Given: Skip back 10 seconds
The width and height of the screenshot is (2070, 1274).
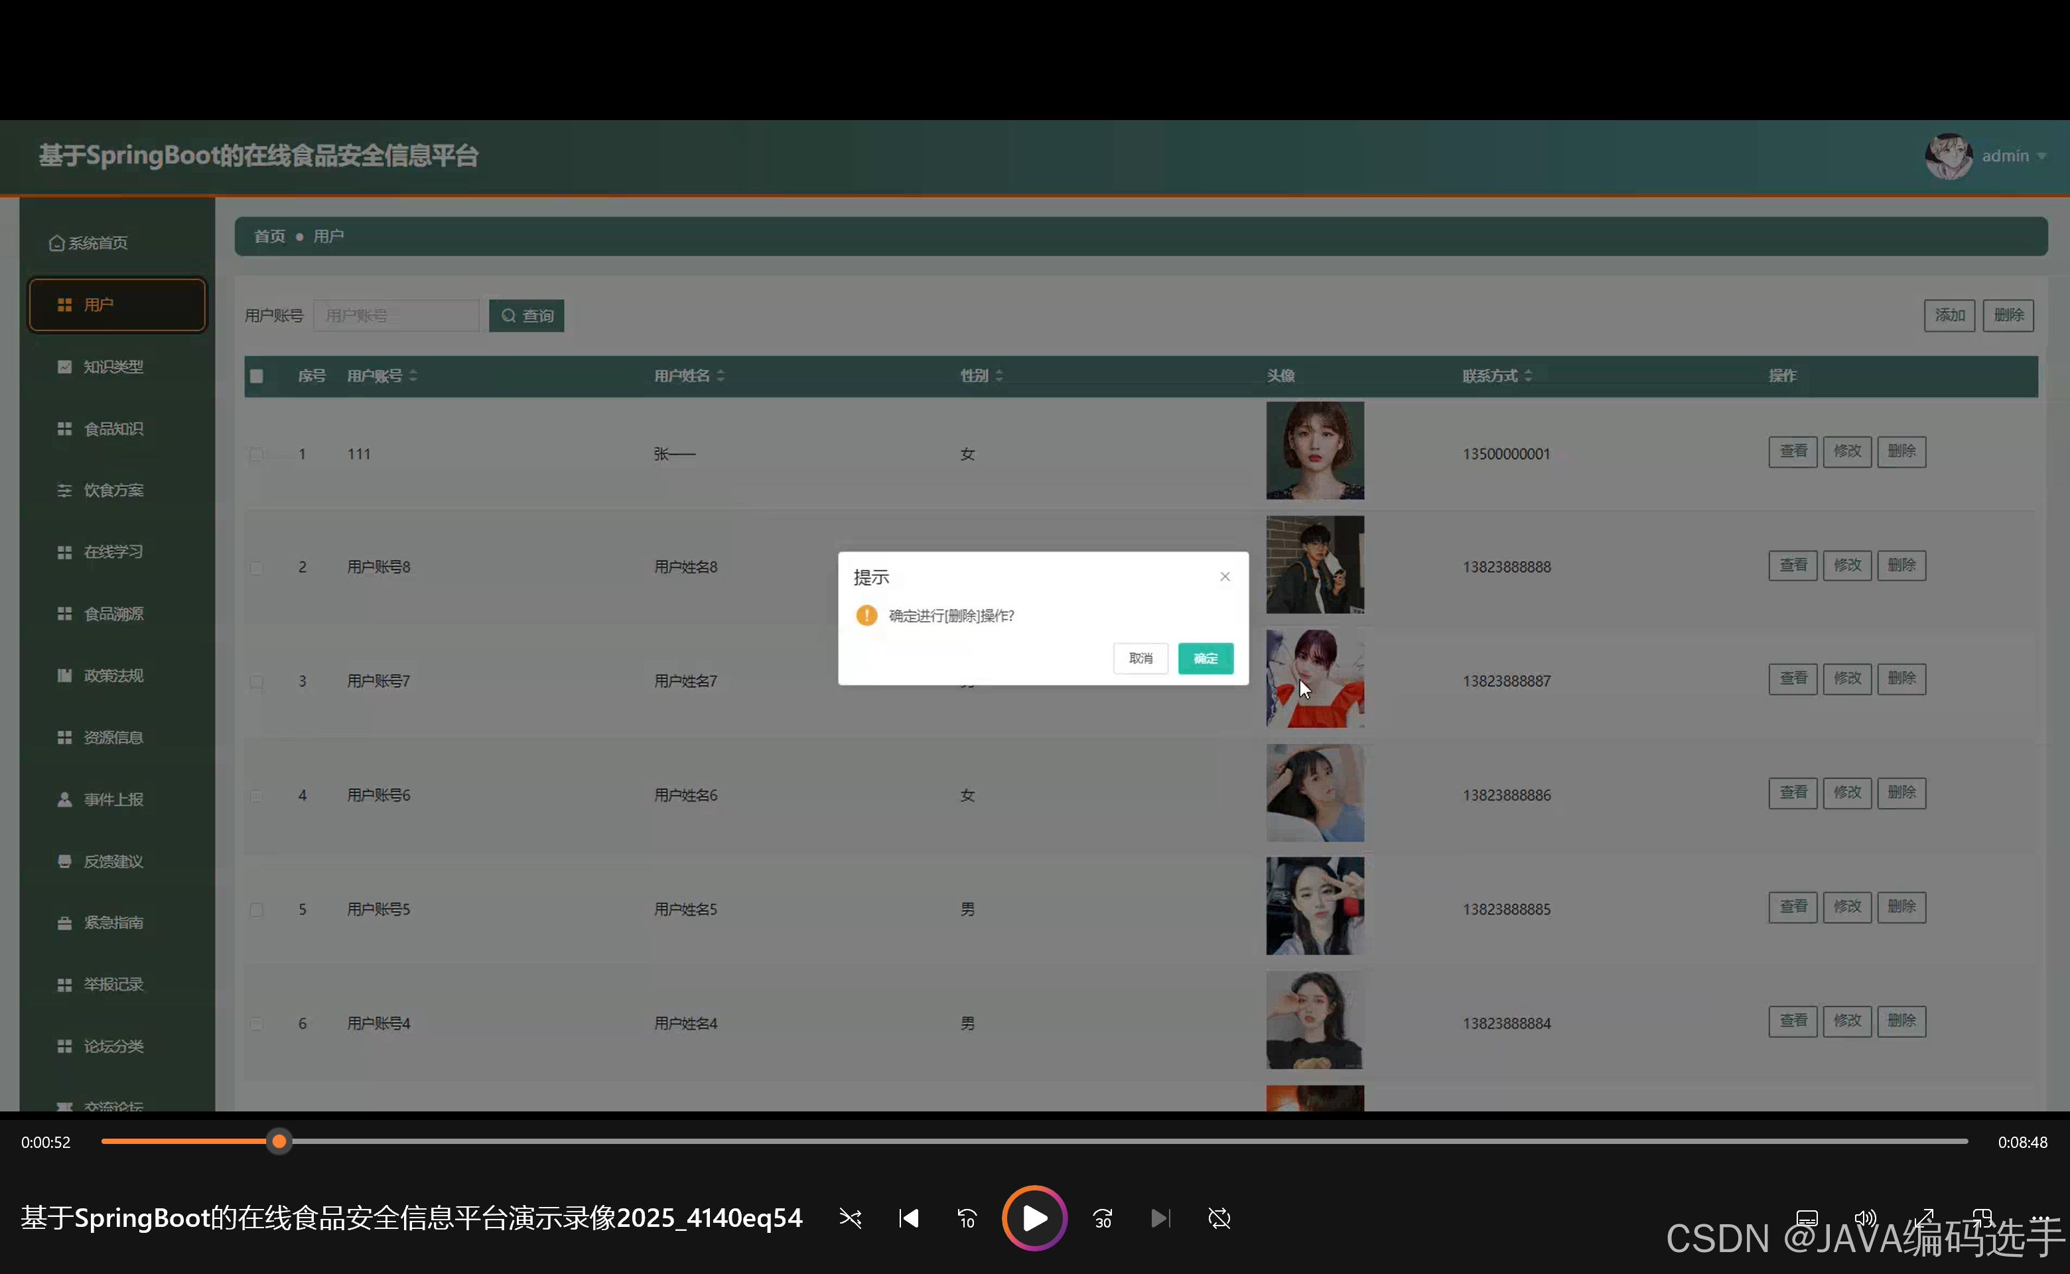Looking at the screenshot, I should (x=967, y=1218).
